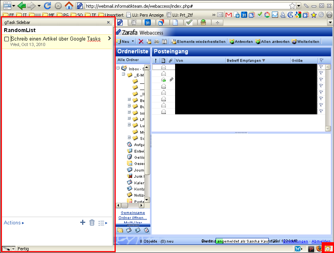Click the message list scrollbar down arrow
Image resolution: width=334 pixels, height=253 pixels.
(328, 128)
